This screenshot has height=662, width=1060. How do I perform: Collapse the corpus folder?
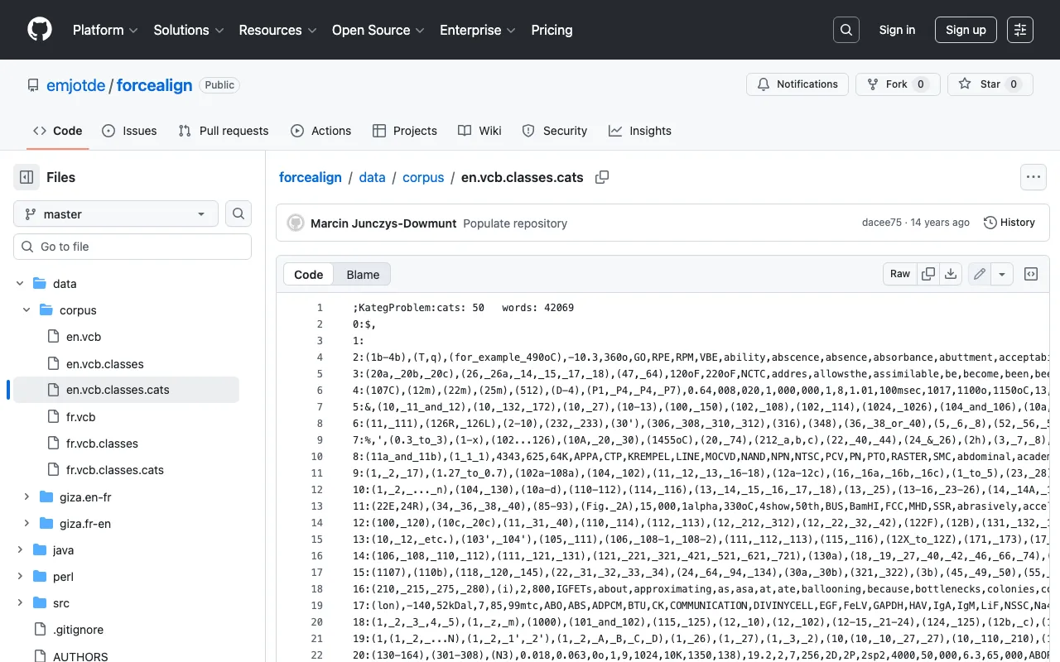(26, 310)
